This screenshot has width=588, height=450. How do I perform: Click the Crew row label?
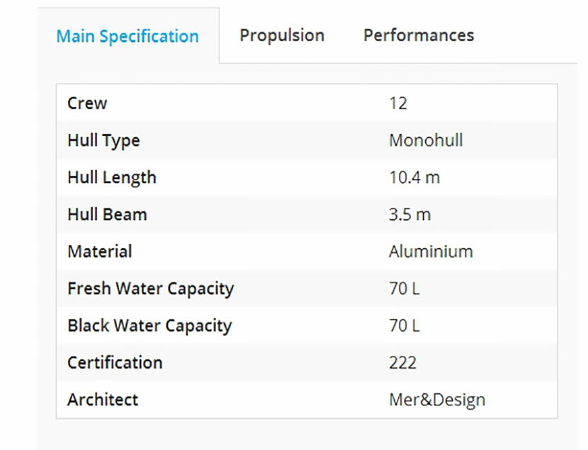point(87,103)
